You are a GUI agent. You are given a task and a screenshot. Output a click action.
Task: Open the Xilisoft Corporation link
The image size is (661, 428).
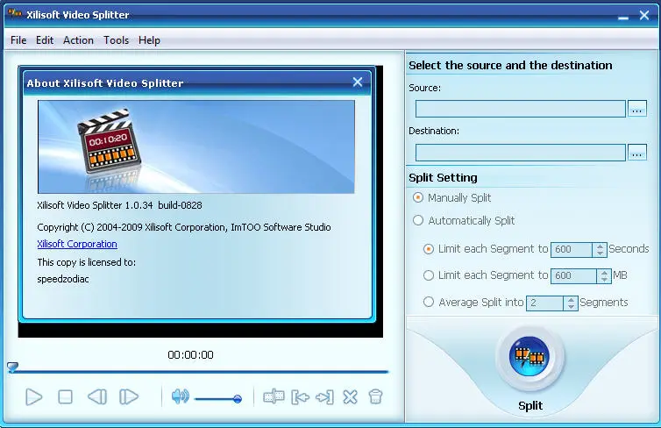(77, 244)
